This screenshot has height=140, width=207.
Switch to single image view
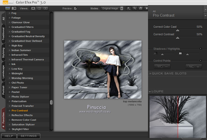click(33, 8)
